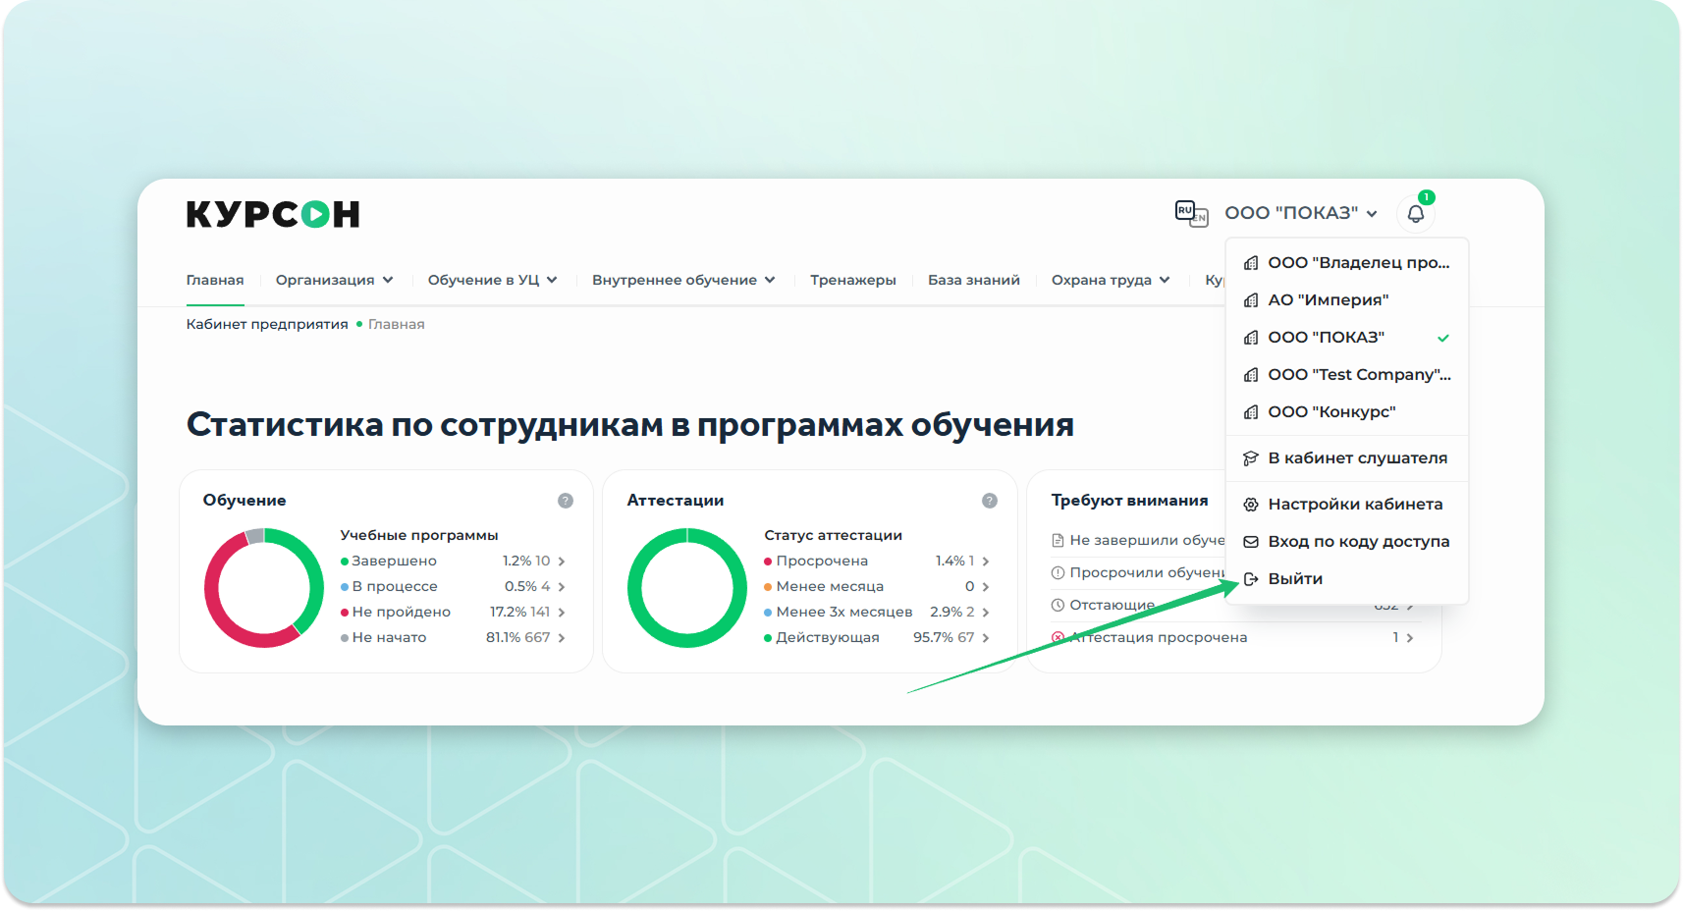
Task: Open the Не пройдено row details
Action: click(452, 612)
